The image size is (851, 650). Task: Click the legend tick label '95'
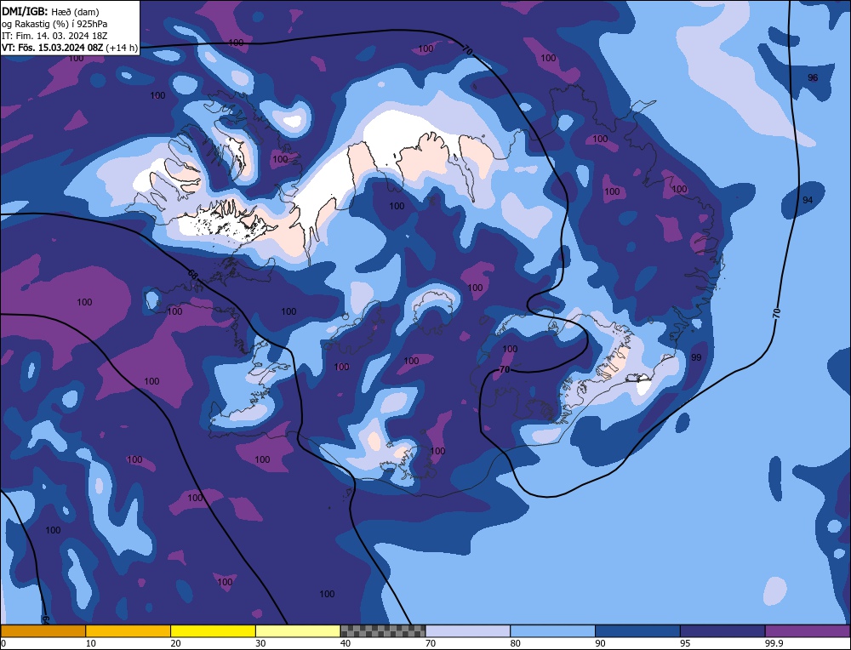685,643
